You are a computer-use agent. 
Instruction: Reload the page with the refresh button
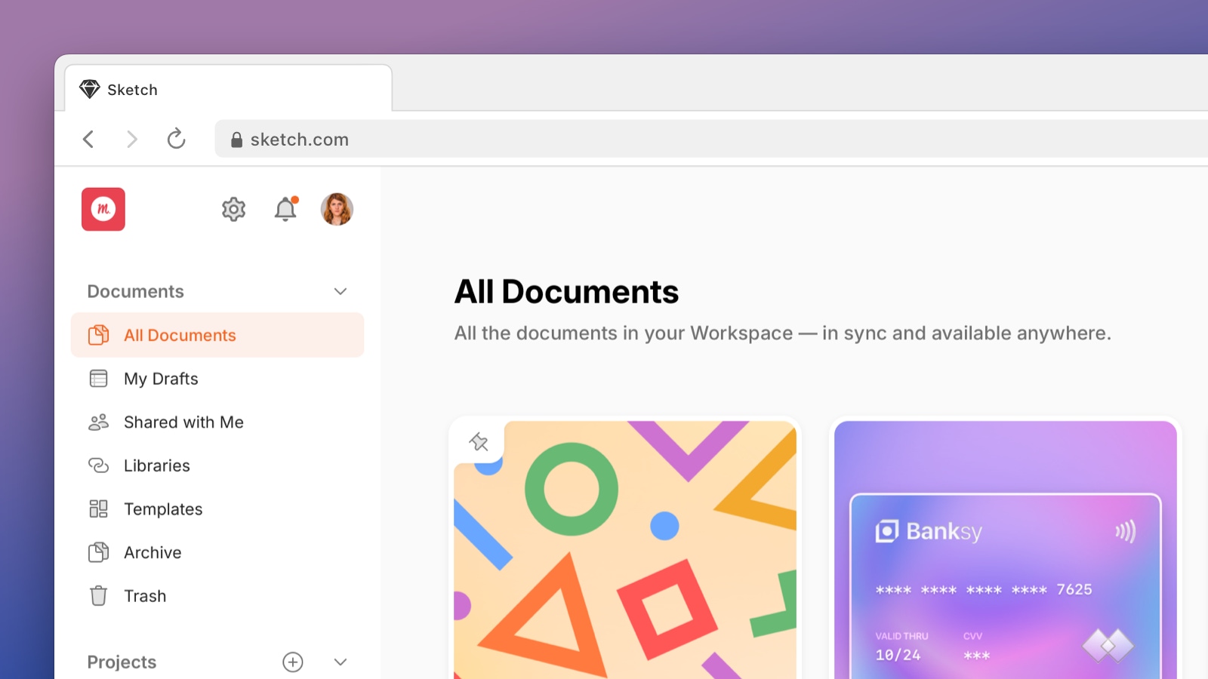[176, 139]
